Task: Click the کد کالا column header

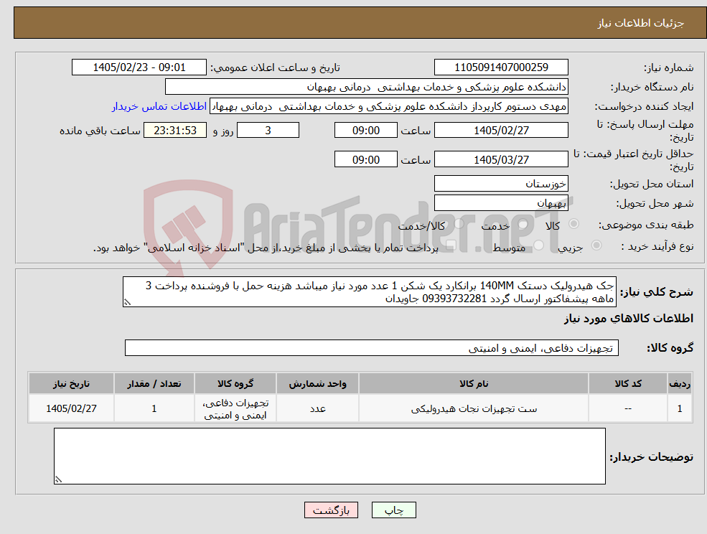Action: [x=627, y=383]
